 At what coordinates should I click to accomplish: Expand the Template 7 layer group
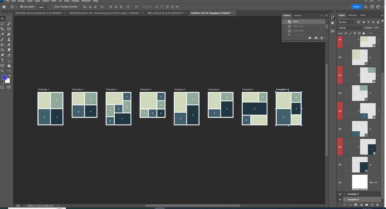(x=344, y=194)
